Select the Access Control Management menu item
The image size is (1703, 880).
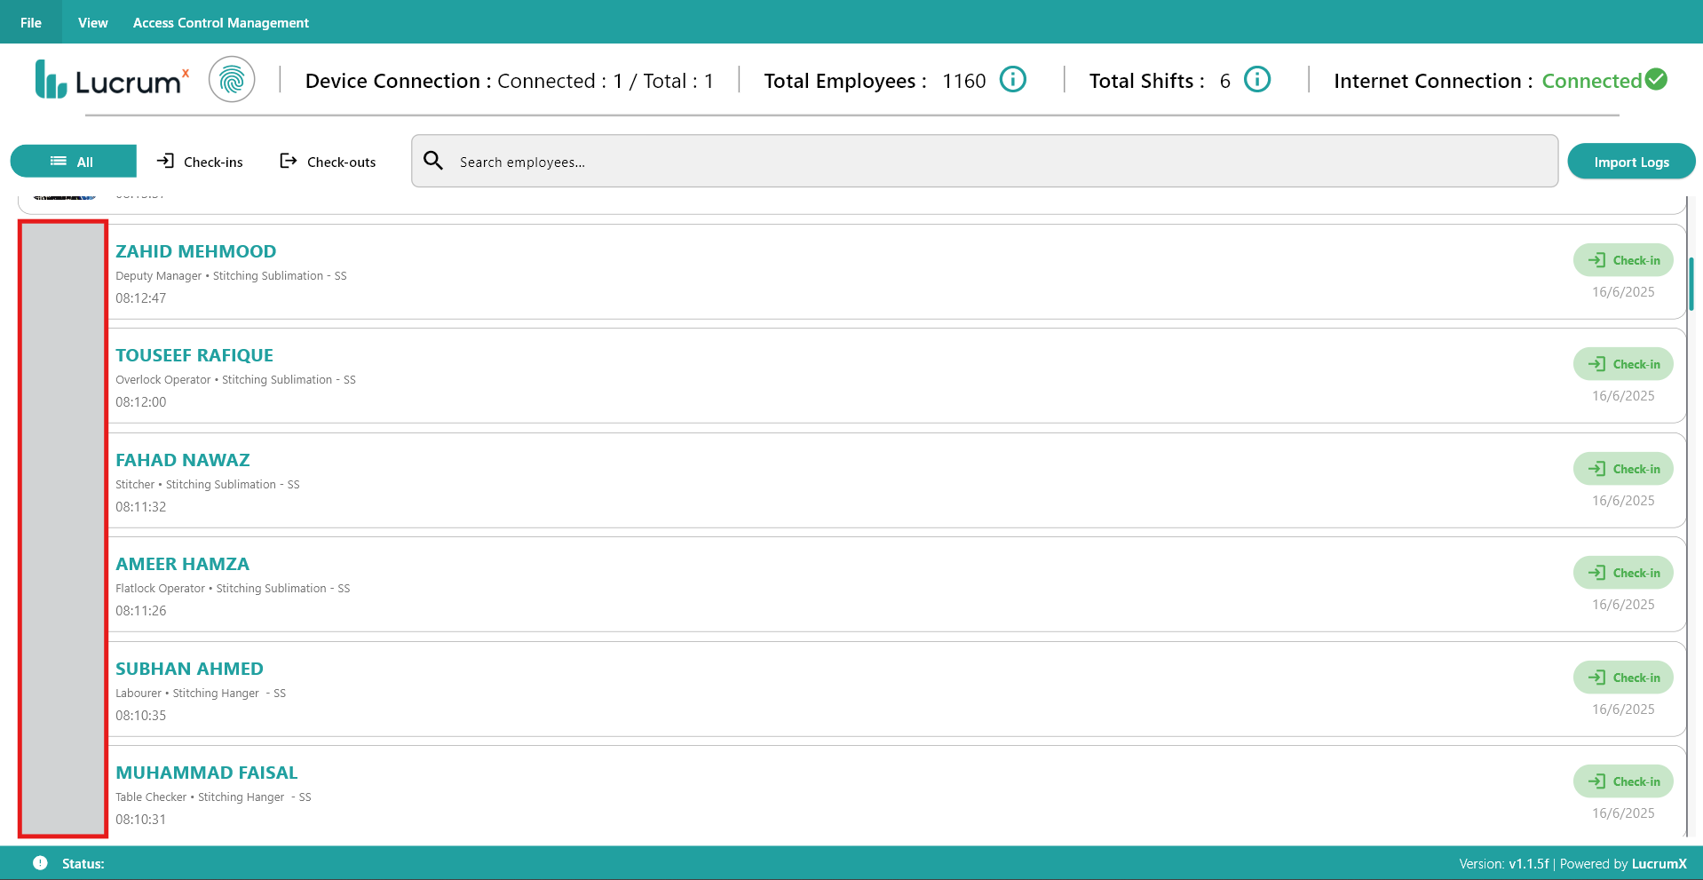tap(220, 22)
